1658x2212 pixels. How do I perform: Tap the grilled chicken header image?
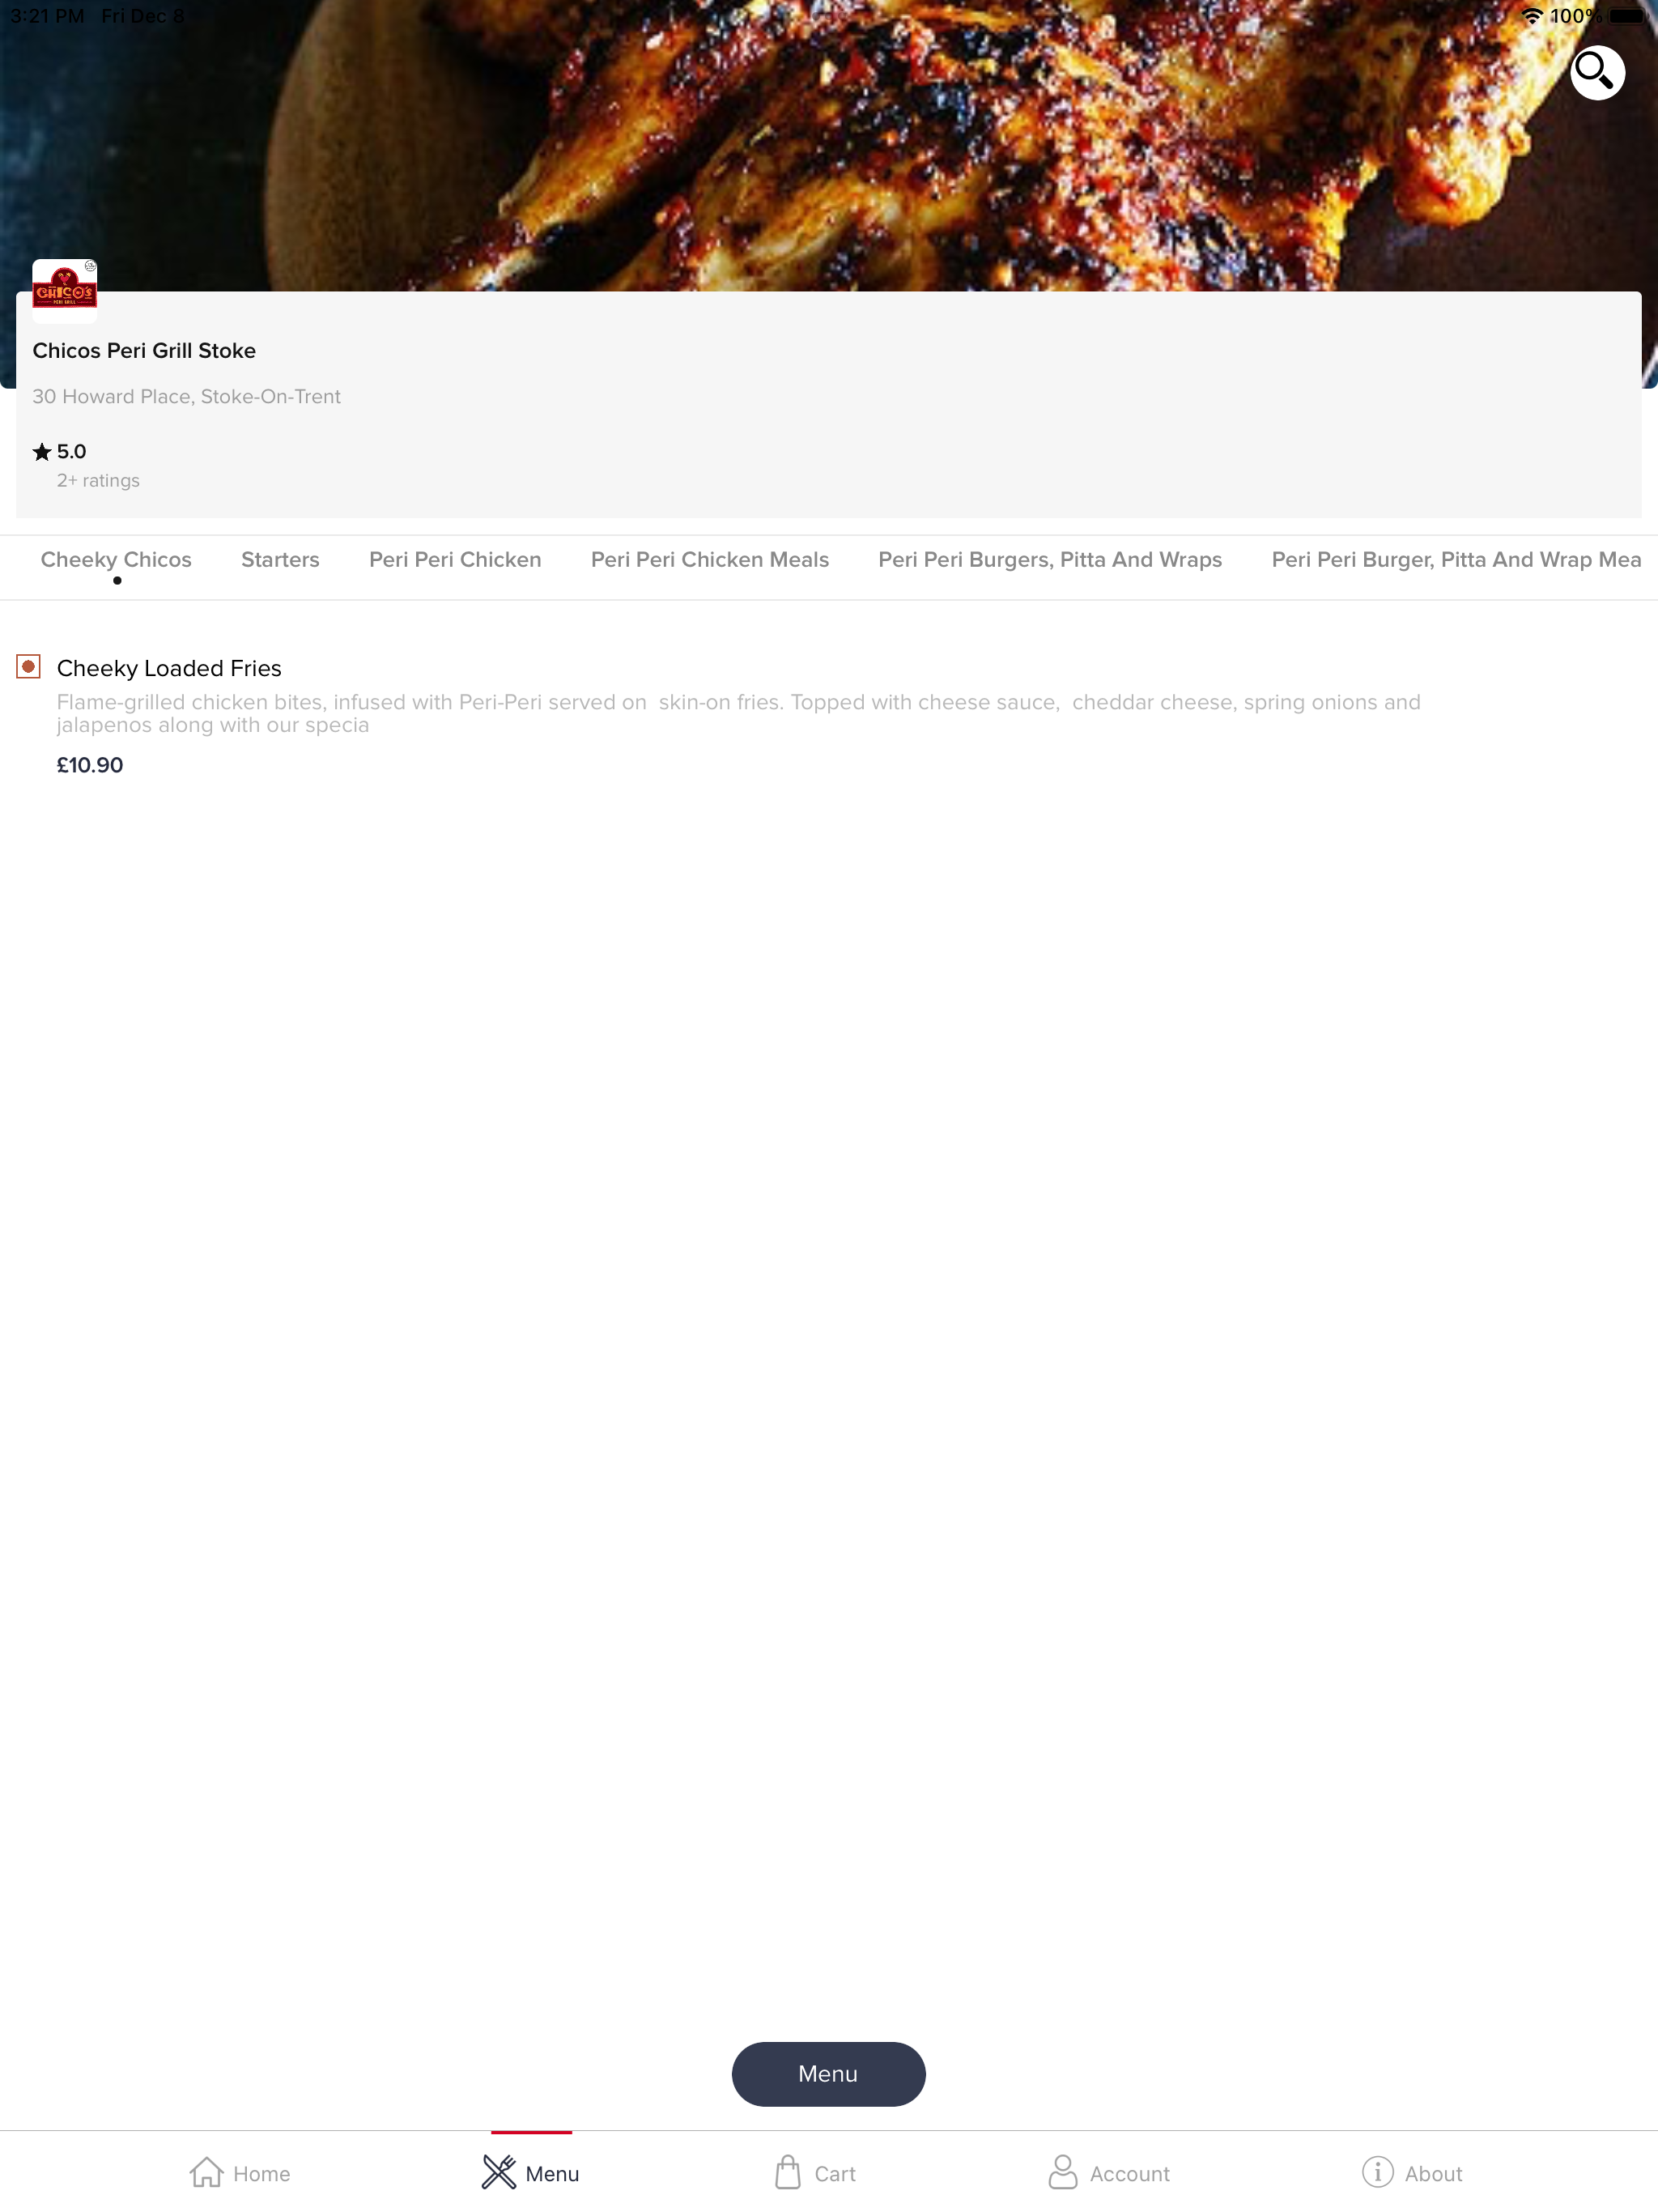tap(829, 146)
